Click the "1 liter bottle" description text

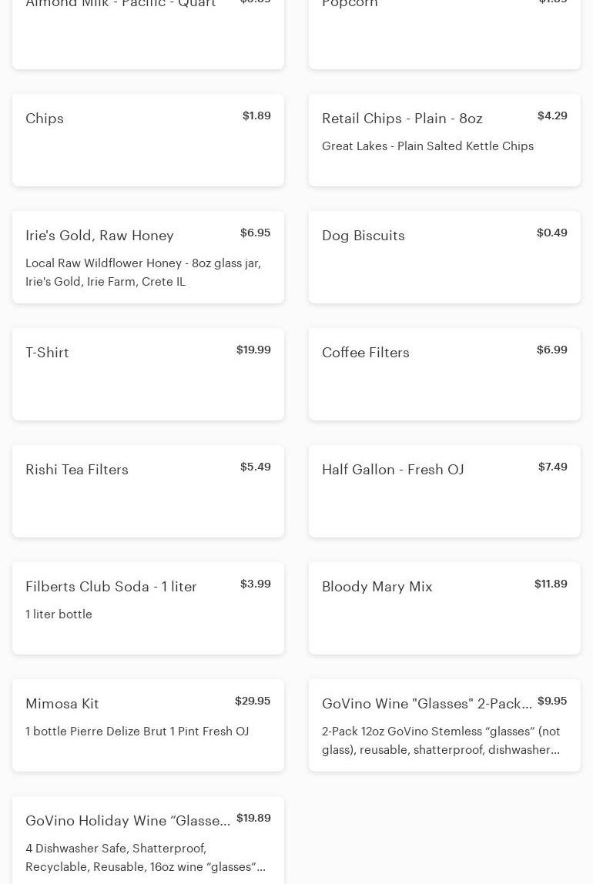coord(59,614)
